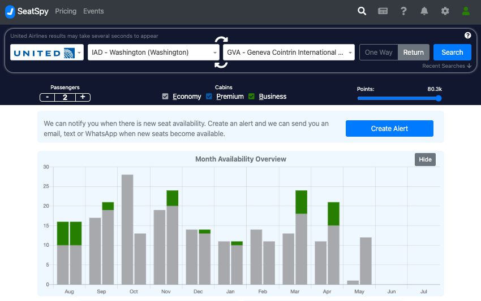
Task: Click the SeatSpy logo icon
Action: point(10,11)
